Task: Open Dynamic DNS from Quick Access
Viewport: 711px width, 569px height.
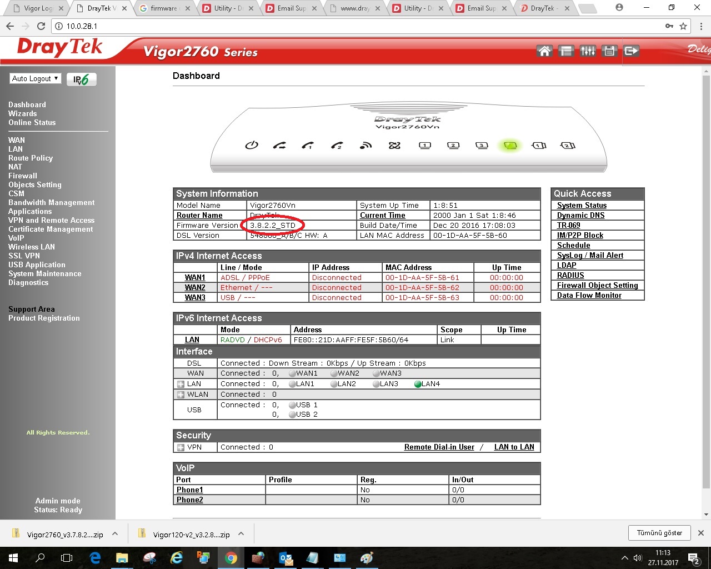Action: pyautogui.click(x=580, y=216)
